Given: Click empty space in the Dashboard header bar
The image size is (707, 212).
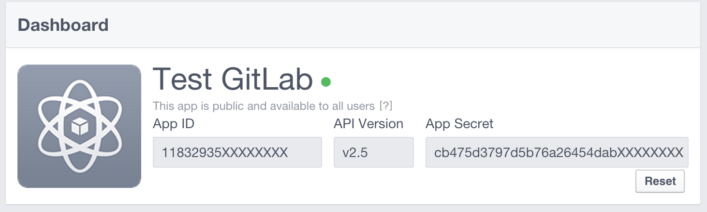Looking at the screenshot, I should [387, 25].
